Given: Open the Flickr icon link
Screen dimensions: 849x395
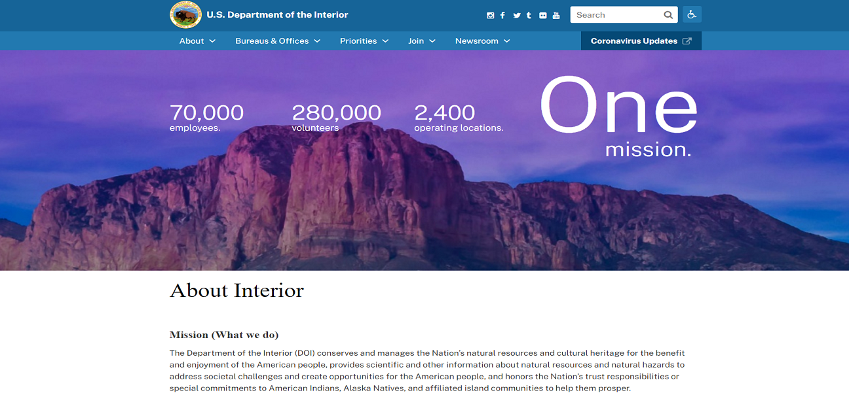Looking at the screenshot, I should click(542, 15).
